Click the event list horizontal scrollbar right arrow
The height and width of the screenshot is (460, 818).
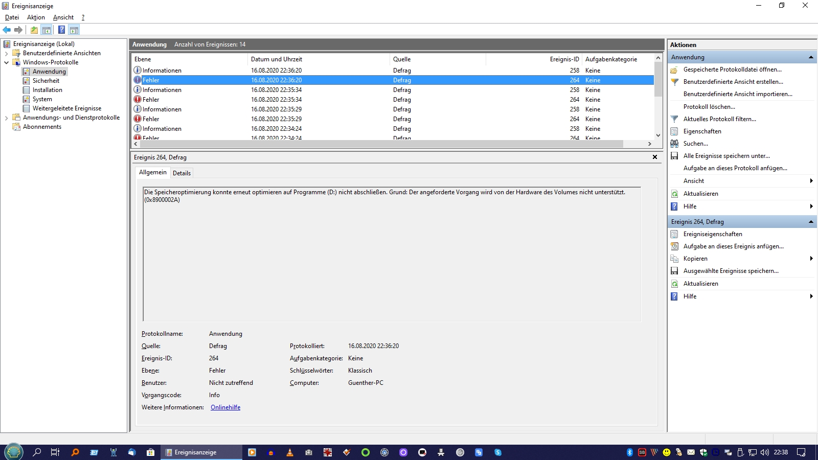[x=650, y=144]
